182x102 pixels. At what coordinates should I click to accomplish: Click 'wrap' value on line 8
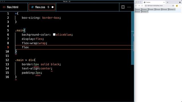point(42,43)
